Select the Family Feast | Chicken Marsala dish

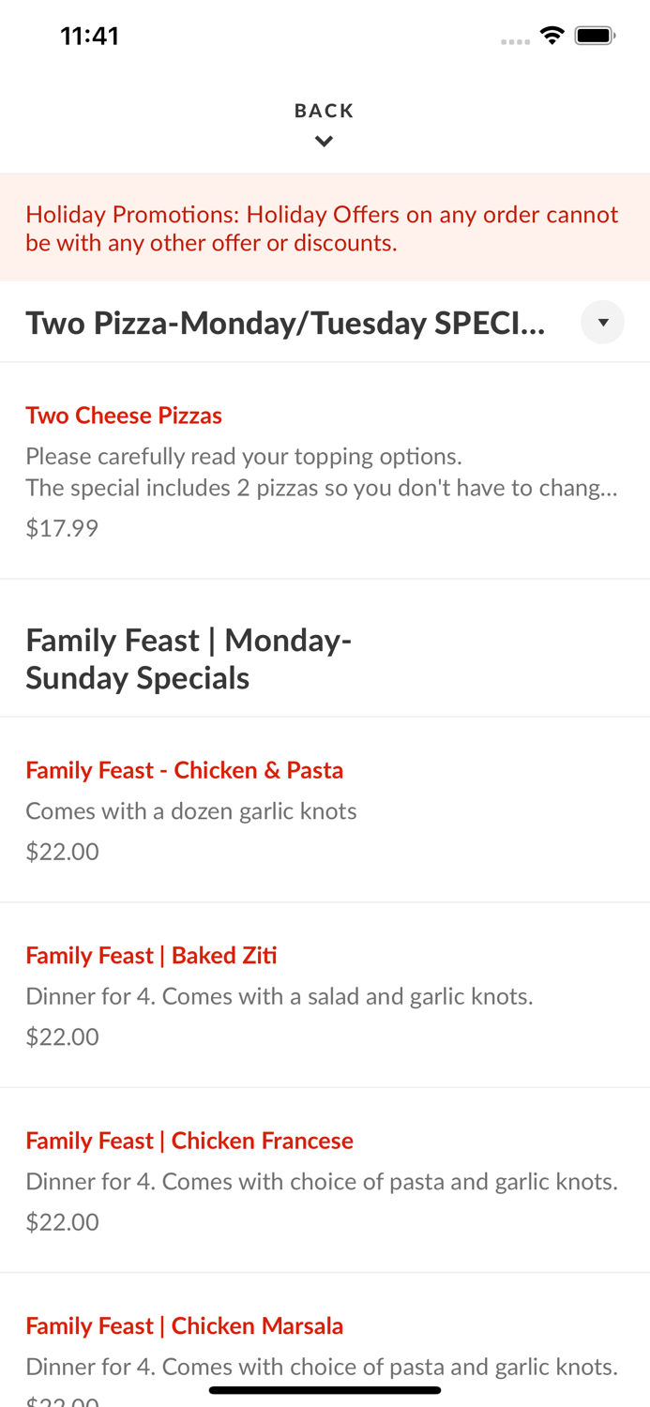pos(184,1325)
